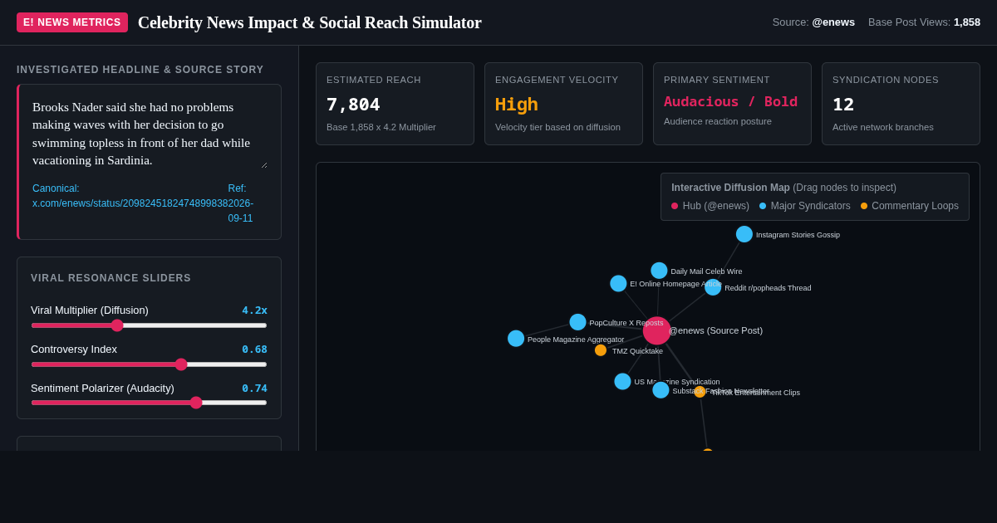Click the @enews Source Post hub node

[x=656, y=330]
